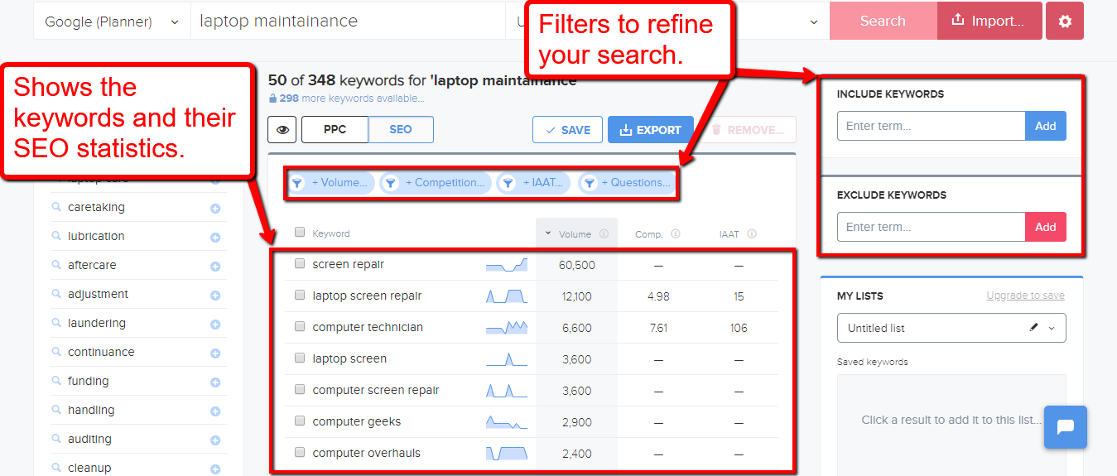Select the cleanup suggestion in sidebar

pyautogui.click(x=89, y=468)
